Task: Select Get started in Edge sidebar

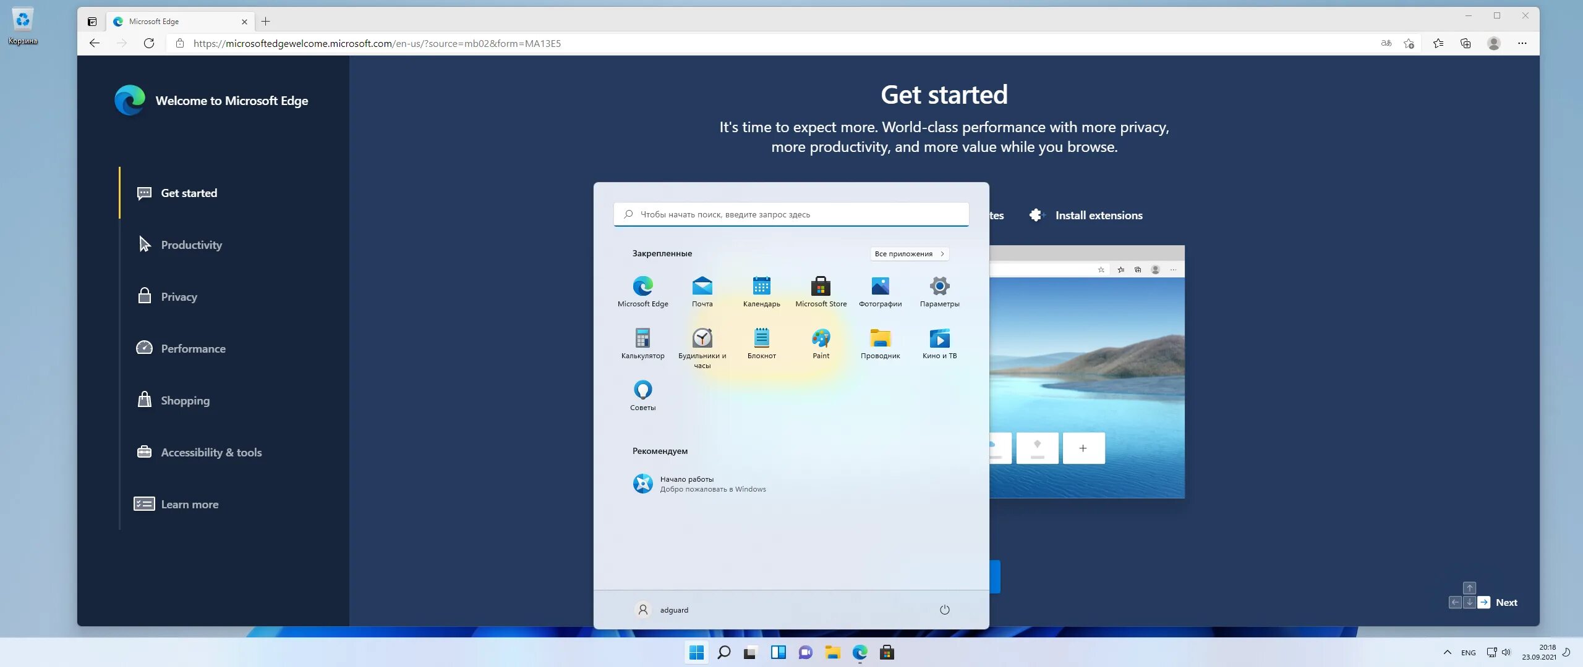Action: [x=177, y=193]
